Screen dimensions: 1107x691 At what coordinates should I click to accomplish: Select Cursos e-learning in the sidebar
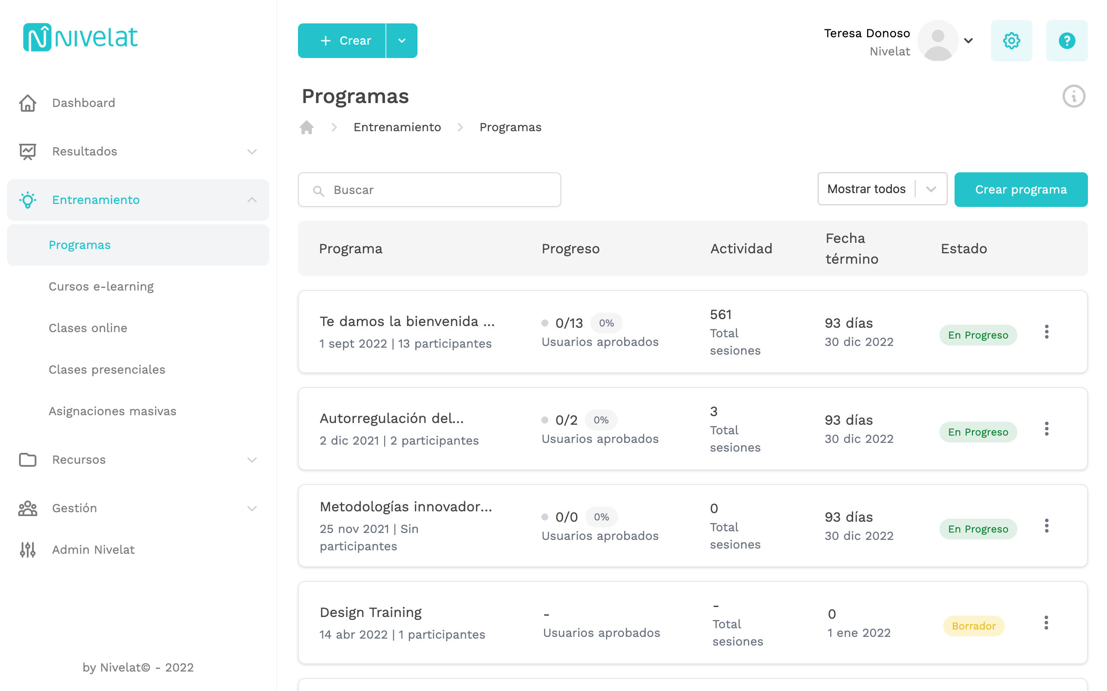(x=101, y=287)
